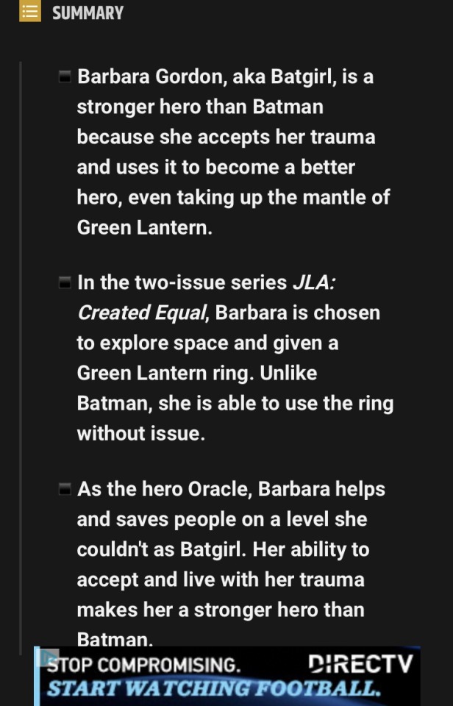The height and width of the screenshot is (706, 453).
Task: Click 'Barbara is chosen' in second bullet
Action: (298, 313)
